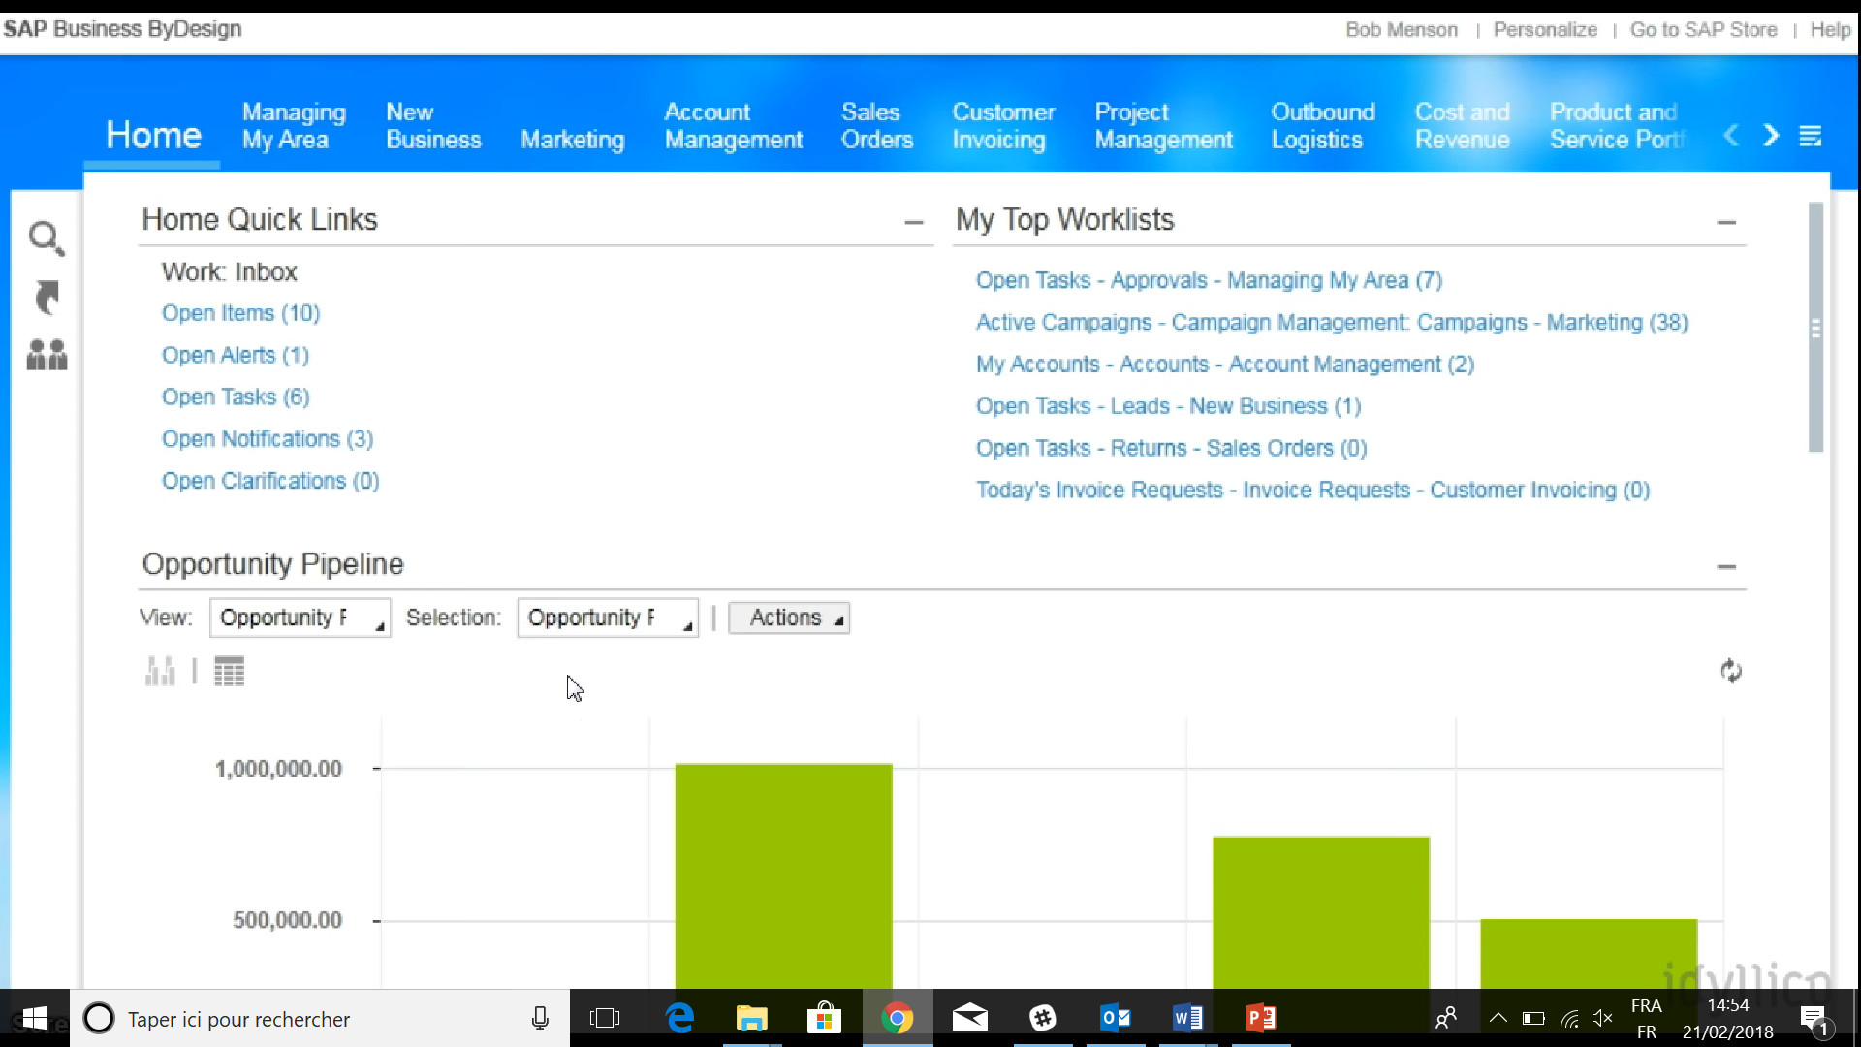
Task: Open Sales Orders work center
Action: [x=877, y=126]
